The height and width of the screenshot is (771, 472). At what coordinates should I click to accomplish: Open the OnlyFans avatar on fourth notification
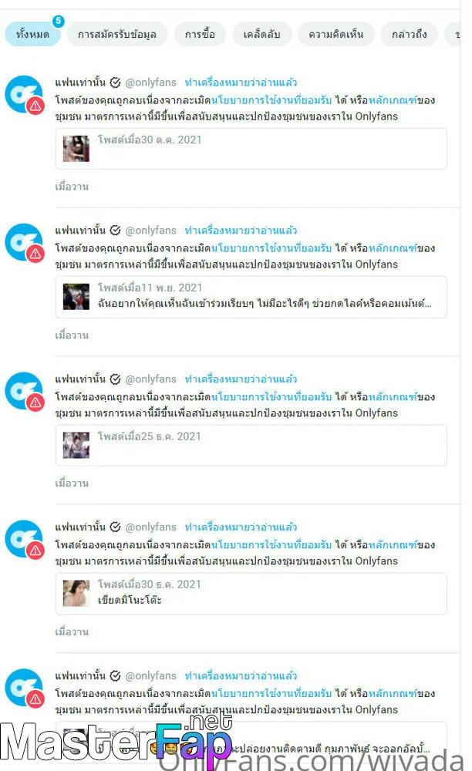pos(24,539)
